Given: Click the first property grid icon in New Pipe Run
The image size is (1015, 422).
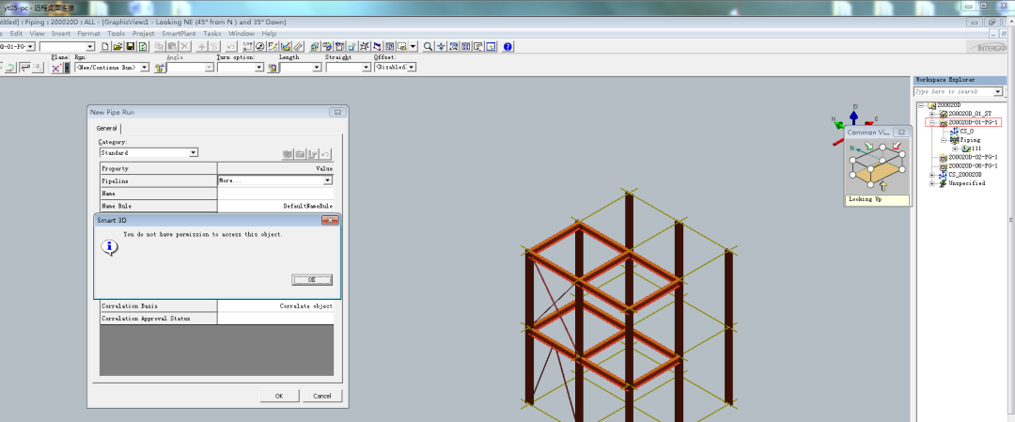Looking at the screenshot, I should point(288,153).
